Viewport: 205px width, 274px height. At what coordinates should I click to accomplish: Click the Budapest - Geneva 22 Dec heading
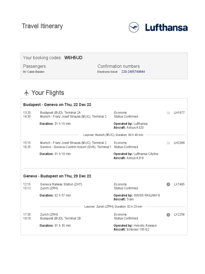click(x=57, y=105)
